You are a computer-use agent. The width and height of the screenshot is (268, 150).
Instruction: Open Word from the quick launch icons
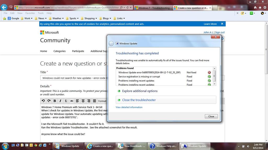click(x=45, y=145)
